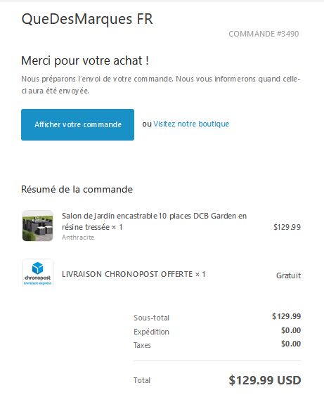Image resolution: width=324 pixels, height=409 pixels.
Task: Click the Expédition amount $0.00
Action: [x=291, y=330]
